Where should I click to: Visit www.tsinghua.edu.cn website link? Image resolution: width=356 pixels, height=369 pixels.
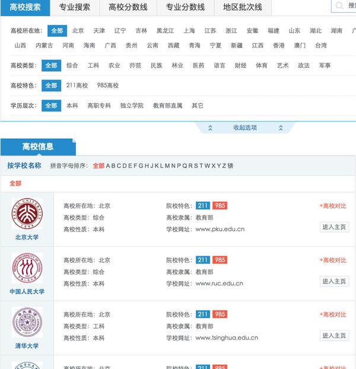click(227, 338)
